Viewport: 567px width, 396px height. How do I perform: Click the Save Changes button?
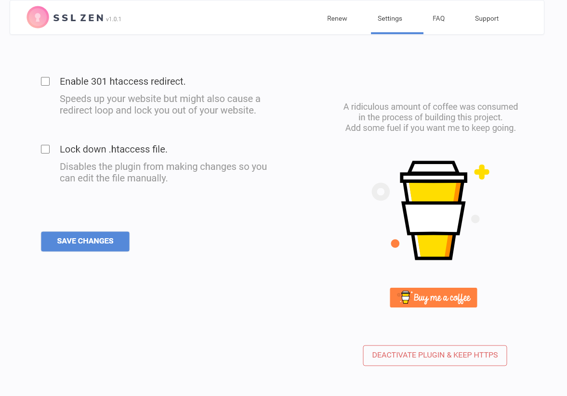85,242
